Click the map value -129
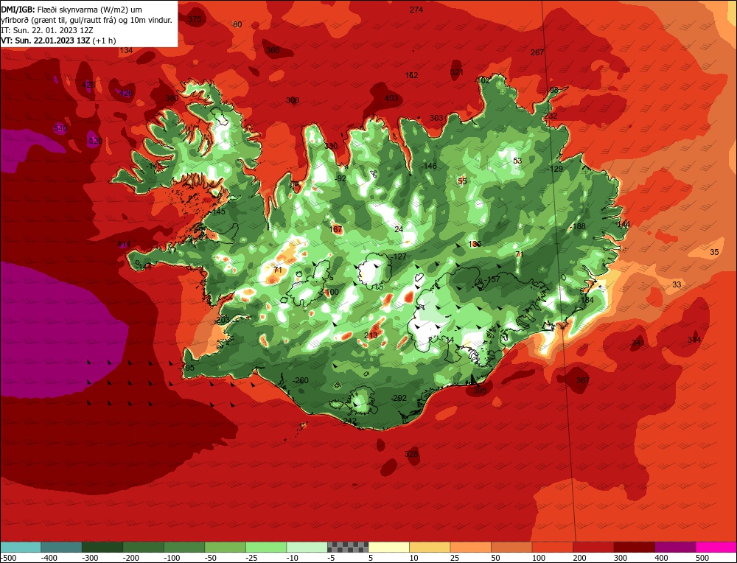737x563 pixels. pyautogui.click(x=555, y=169)
